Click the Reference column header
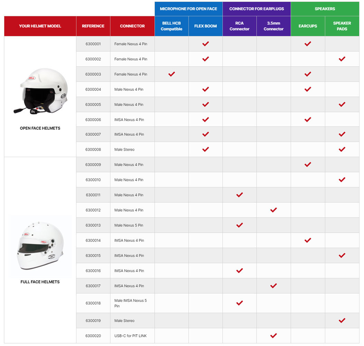 [93, 26]
